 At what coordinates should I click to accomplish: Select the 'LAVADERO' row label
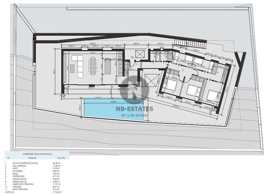[x=18, y=171]
